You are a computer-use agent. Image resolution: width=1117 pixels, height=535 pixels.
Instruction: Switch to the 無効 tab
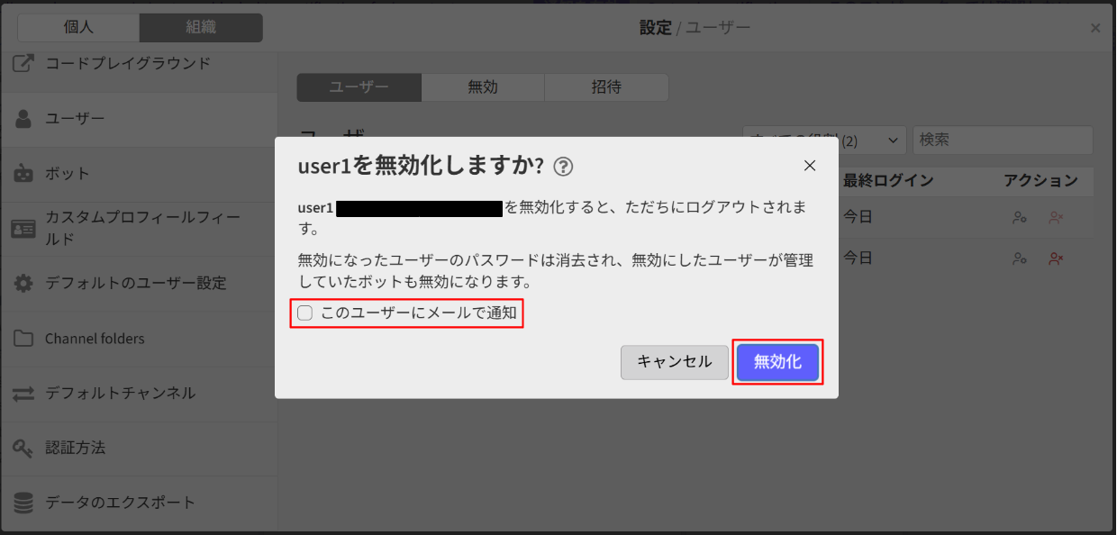[x=482, y=87]
